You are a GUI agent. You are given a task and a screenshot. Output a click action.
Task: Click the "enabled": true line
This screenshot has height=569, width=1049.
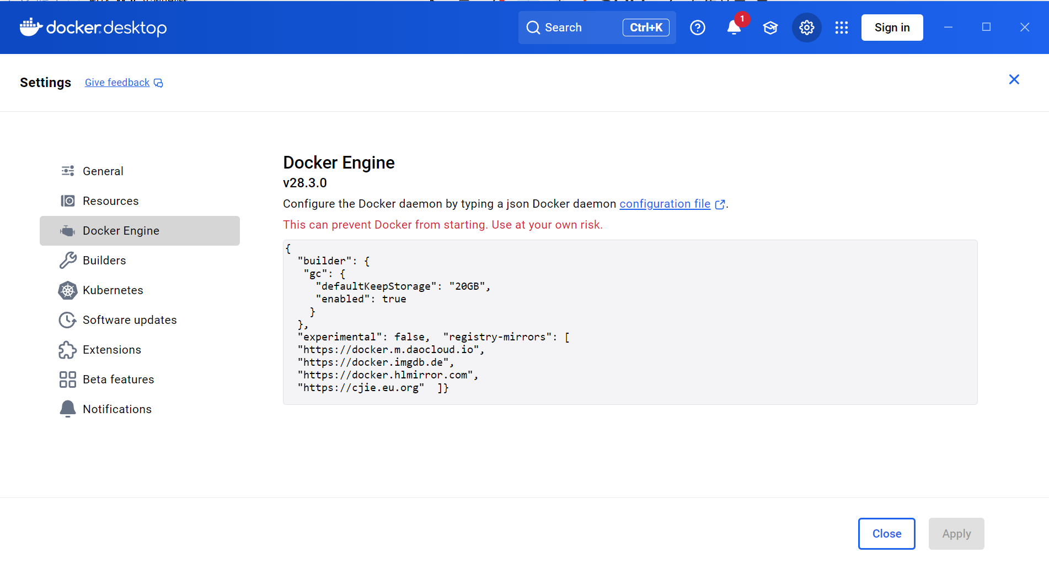pos(361,299)
